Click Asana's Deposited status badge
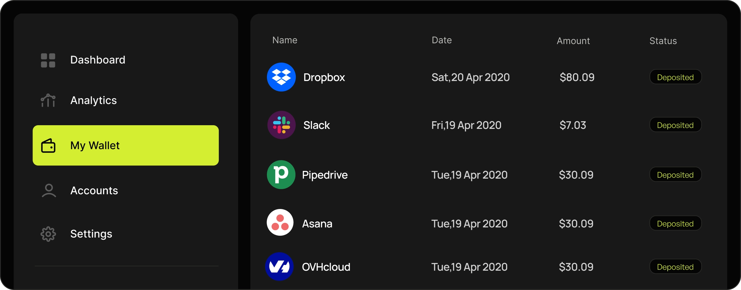This screenshot has width=741, height=290. [675, 223]
